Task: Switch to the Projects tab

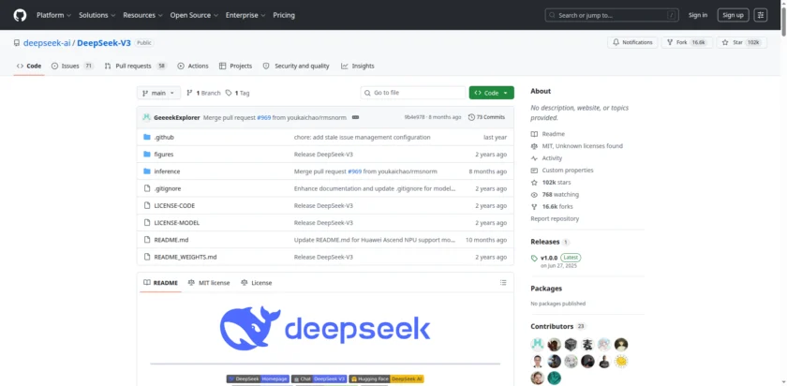Action: [235, 66]
